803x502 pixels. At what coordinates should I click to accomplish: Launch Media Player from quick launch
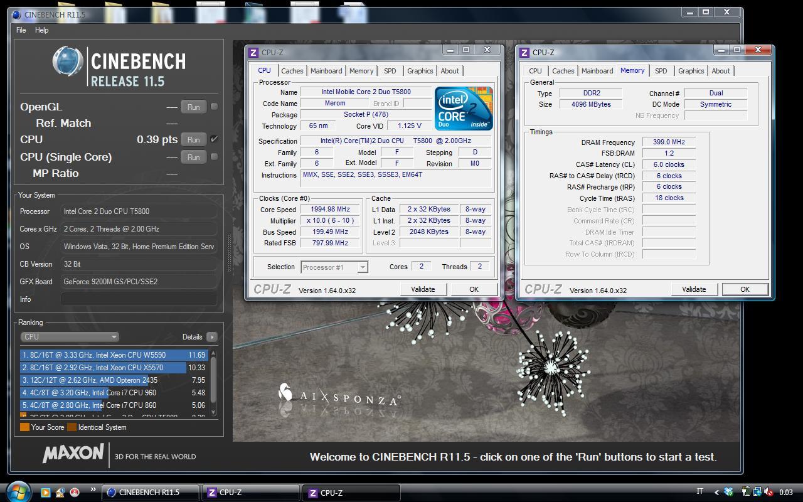point(45,493)
